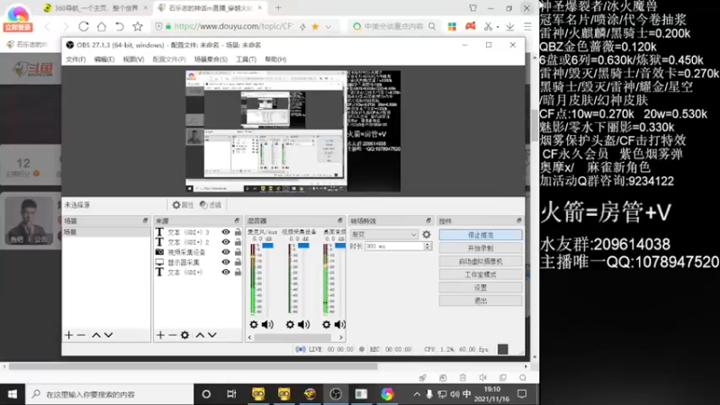Adjust 视频采集设备 volume slider
Image resolution: width=720 pixels, height=405 pixels.
tap(303, 246)
